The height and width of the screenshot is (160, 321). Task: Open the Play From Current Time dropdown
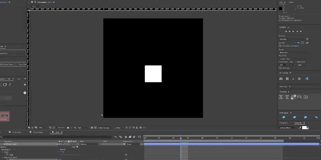(x=294, y=59)
